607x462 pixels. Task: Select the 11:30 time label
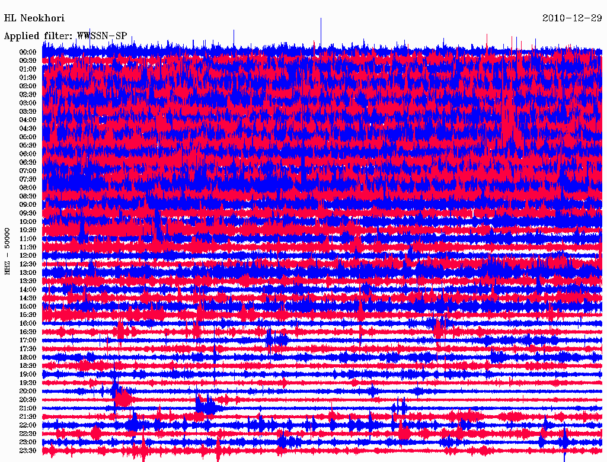(28, 247)
